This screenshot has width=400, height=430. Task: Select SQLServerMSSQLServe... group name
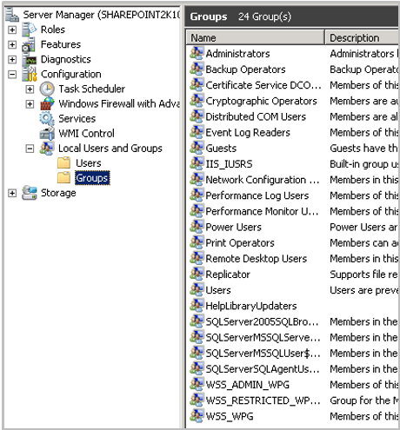coord(263,337)
